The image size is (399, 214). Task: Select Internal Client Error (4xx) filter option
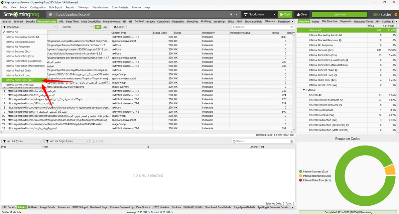[x=20, y=80]
